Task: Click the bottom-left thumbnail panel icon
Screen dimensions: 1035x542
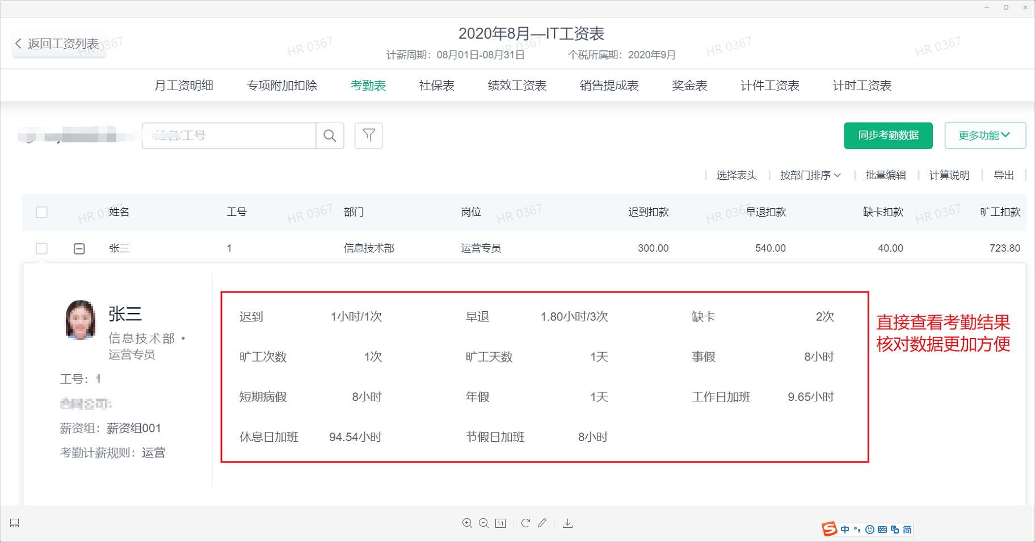Action: tap(15, 523)
